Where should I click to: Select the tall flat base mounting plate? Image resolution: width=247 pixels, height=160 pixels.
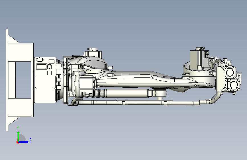pyautogui.click(x=7, y=80)
